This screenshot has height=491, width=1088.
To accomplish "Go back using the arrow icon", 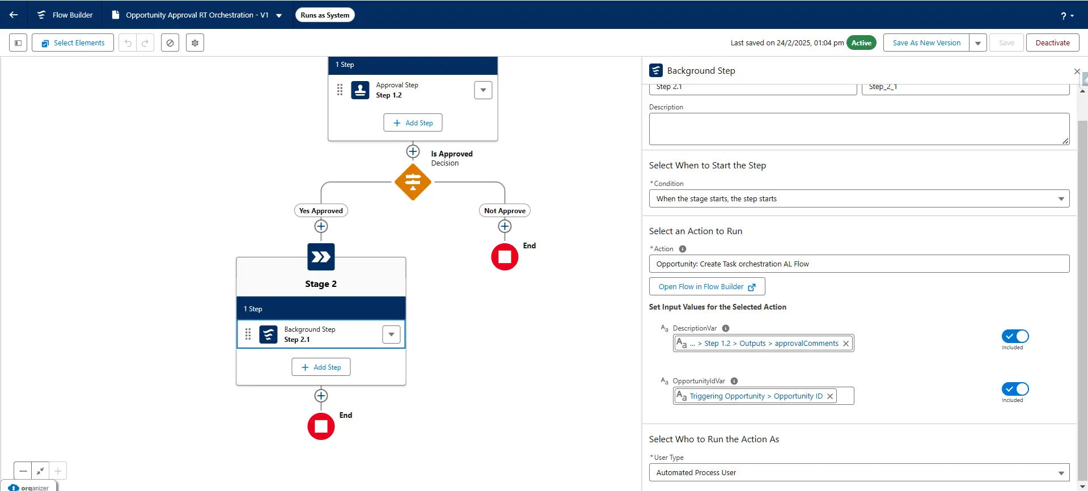I will click(14, 15).
